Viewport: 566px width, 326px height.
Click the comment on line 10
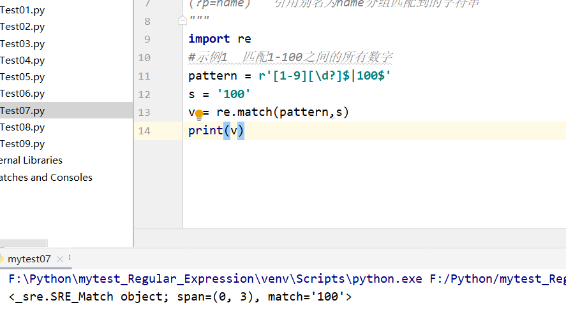tap(290, 57)
